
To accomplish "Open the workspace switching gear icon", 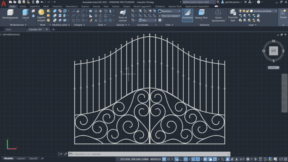I will coord(248,159).
